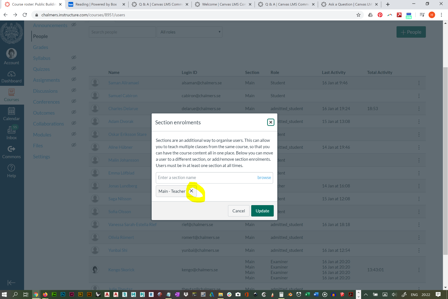This screenshot has width=448, height=299.
Task: Open the Canvas Inbox
Action: (12, 133)
